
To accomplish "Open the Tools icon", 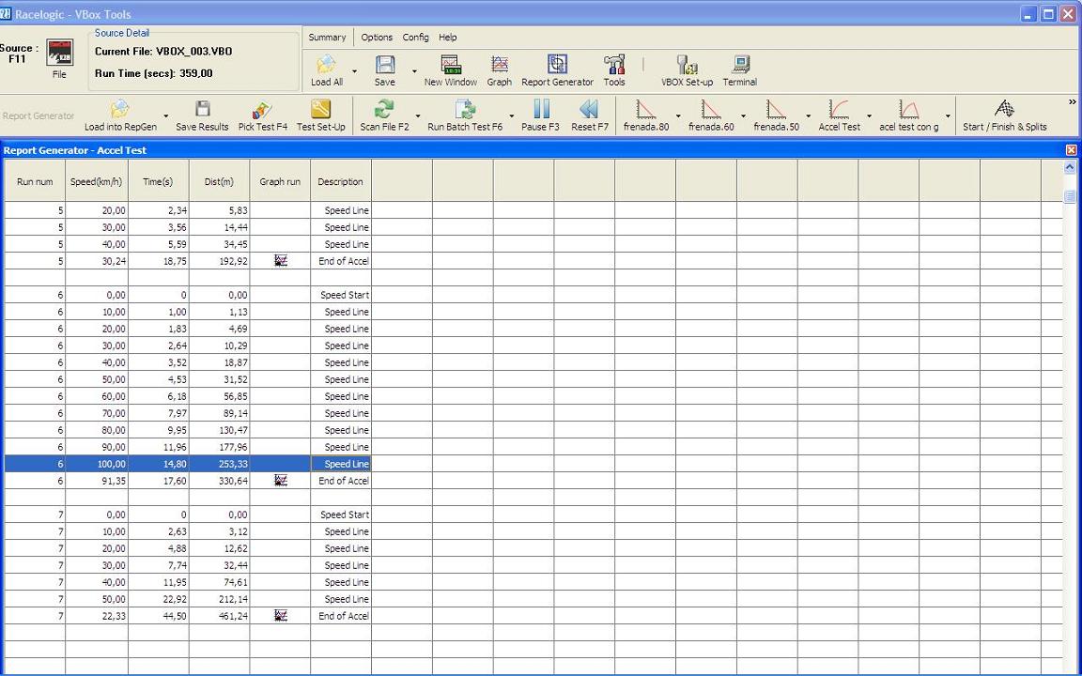I will point(614,71).
